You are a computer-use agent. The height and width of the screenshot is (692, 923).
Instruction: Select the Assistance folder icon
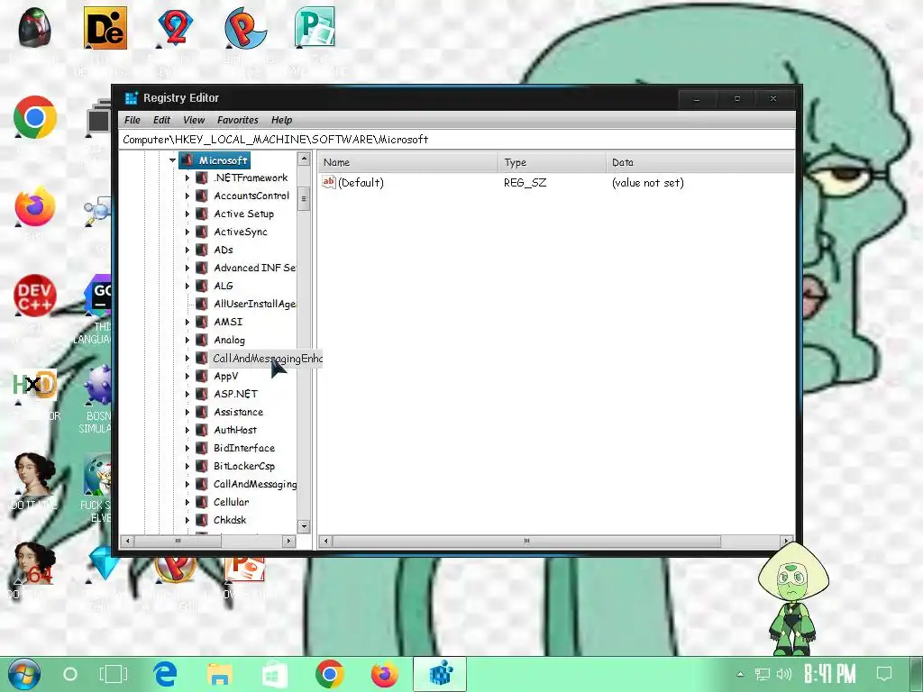[202, 412]
